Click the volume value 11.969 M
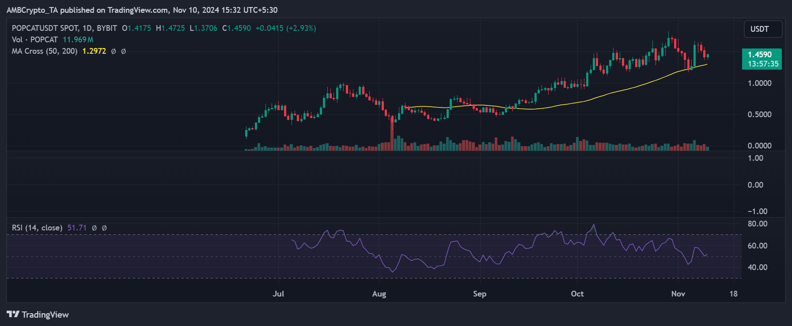This screenshot has width=792, height=326. click(x=78, y=40)
